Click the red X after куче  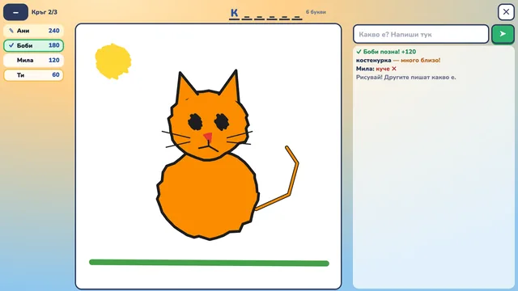[x=394, y=69]
